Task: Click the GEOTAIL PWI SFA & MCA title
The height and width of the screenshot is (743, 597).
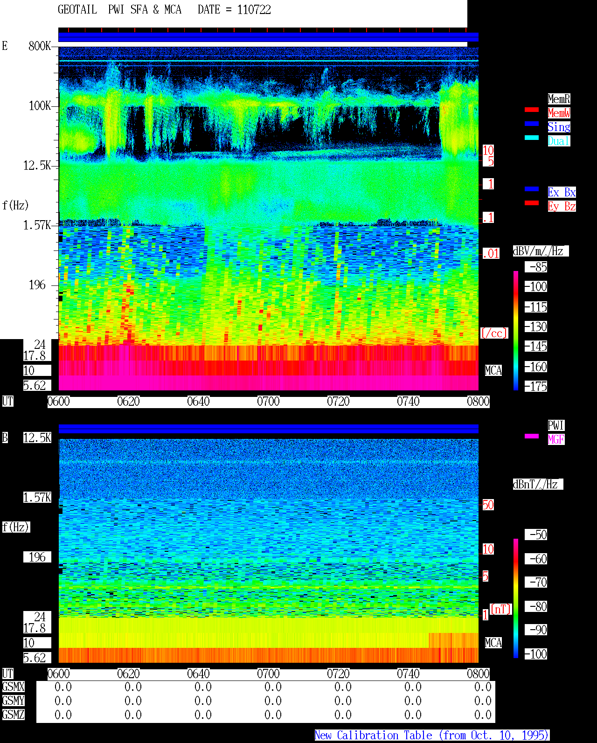Action: [119, 10]
